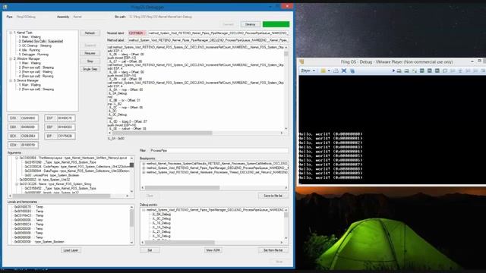The image size is (486, 273).
Task: Click the Load Layer button
Action: tap(71, 250)
